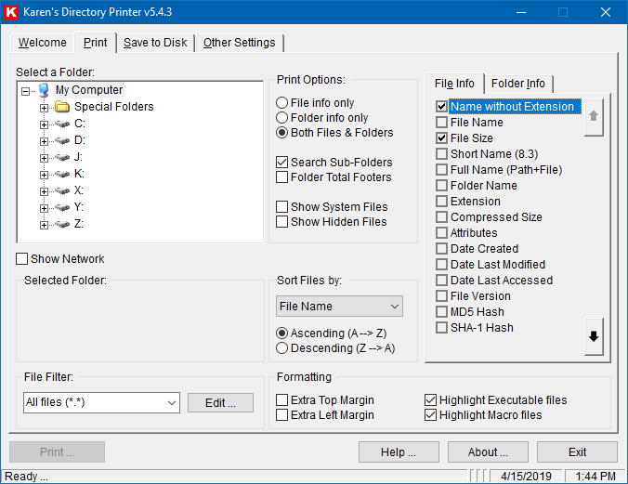Switch to the Save to Disk tab
628x484 pixels.
[x=155, y=43]
